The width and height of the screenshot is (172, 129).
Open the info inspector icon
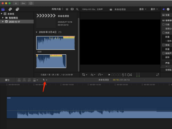(168, 9)
